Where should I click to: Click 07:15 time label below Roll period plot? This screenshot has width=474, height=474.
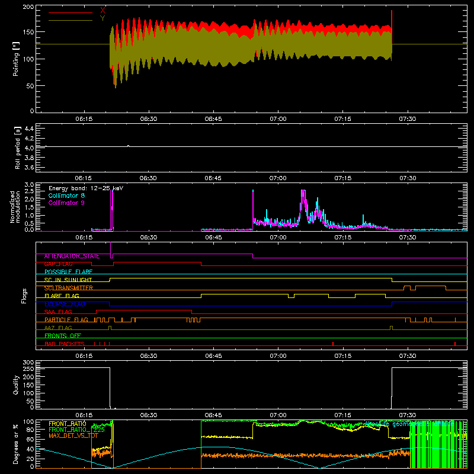click(x=343, y=178)
